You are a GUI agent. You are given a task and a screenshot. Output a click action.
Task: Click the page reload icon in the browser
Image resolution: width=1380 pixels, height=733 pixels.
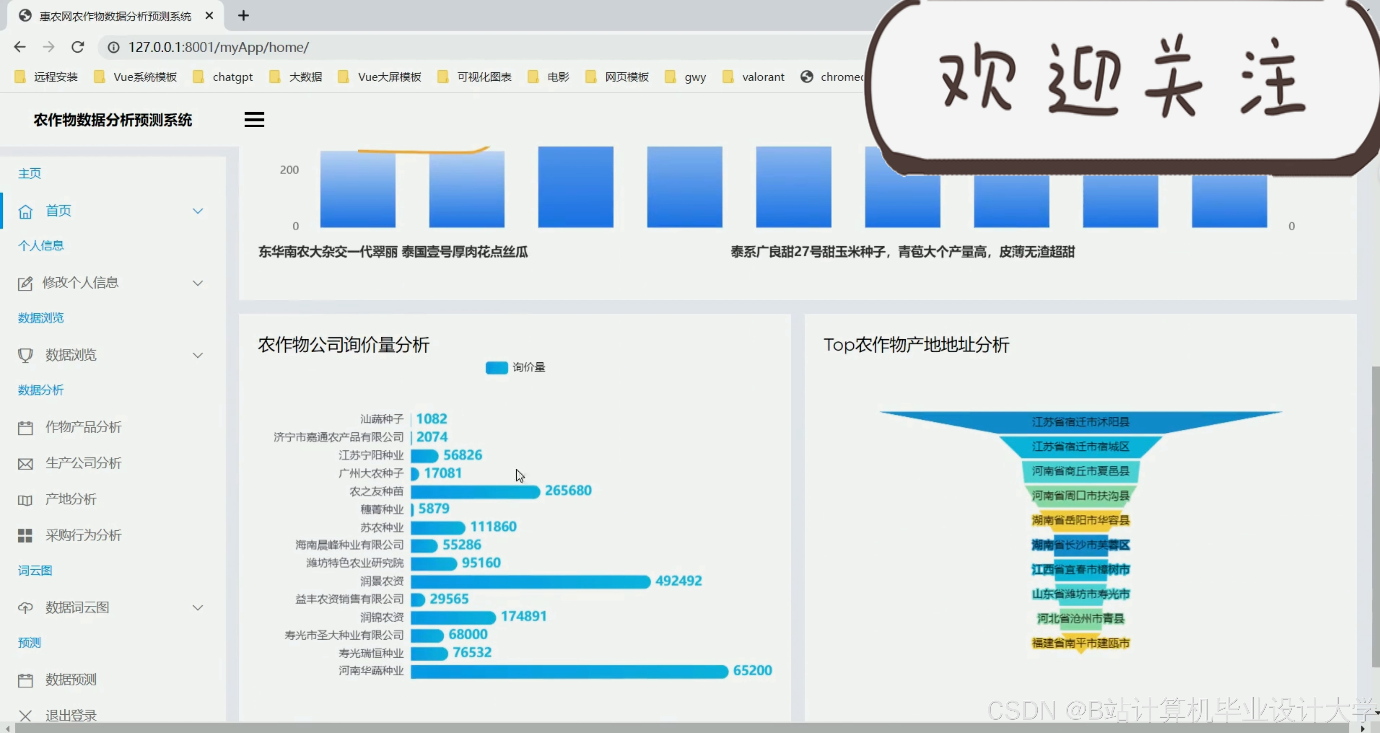click(78, 47)
